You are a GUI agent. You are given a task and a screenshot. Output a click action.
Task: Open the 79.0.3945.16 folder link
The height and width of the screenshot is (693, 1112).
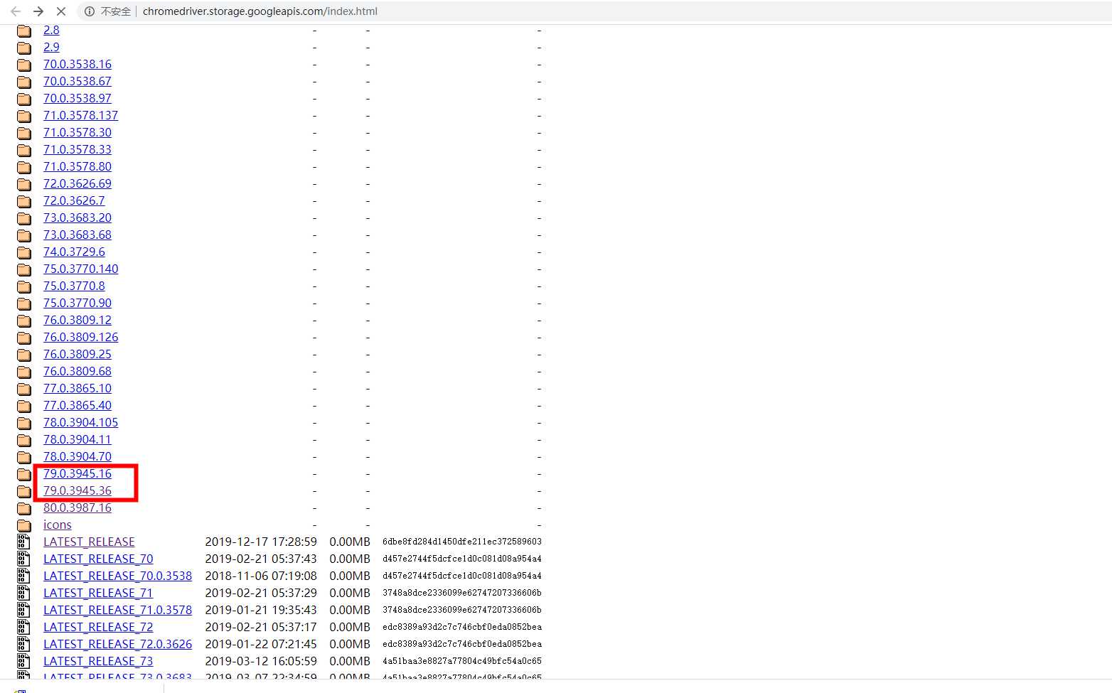tap(77, 473)
